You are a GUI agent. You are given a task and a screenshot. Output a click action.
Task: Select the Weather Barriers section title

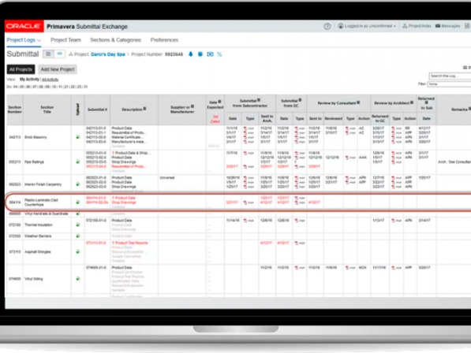click(x=38, y=236)
